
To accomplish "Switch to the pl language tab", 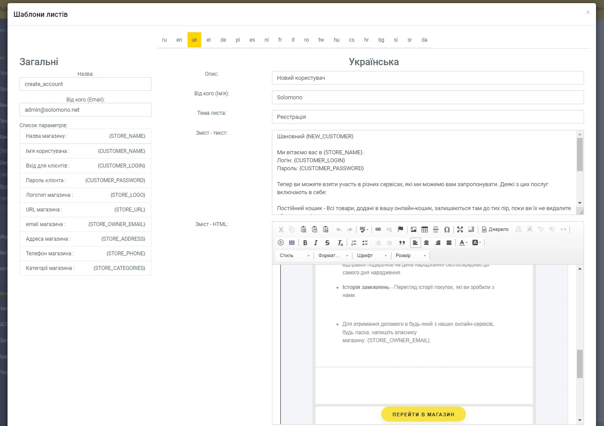I will click(x=238, y=40).
